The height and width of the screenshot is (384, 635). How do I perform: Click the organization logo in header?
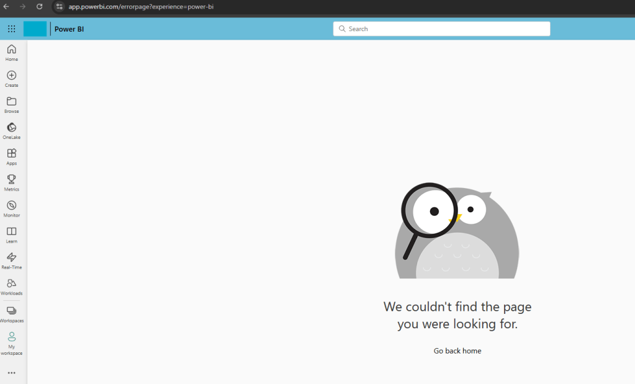click(x=35, y=29)
